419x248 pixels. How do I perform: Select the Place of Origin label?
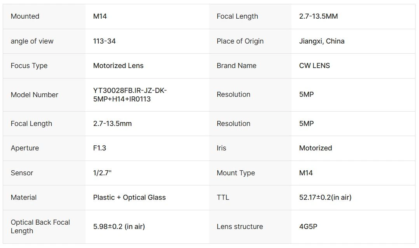pos(240,41)
